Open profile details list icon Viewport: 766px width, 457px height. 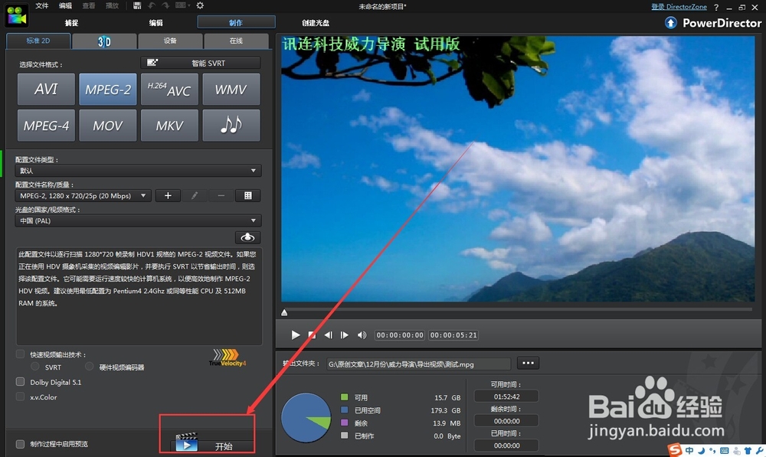pos(247,196)
